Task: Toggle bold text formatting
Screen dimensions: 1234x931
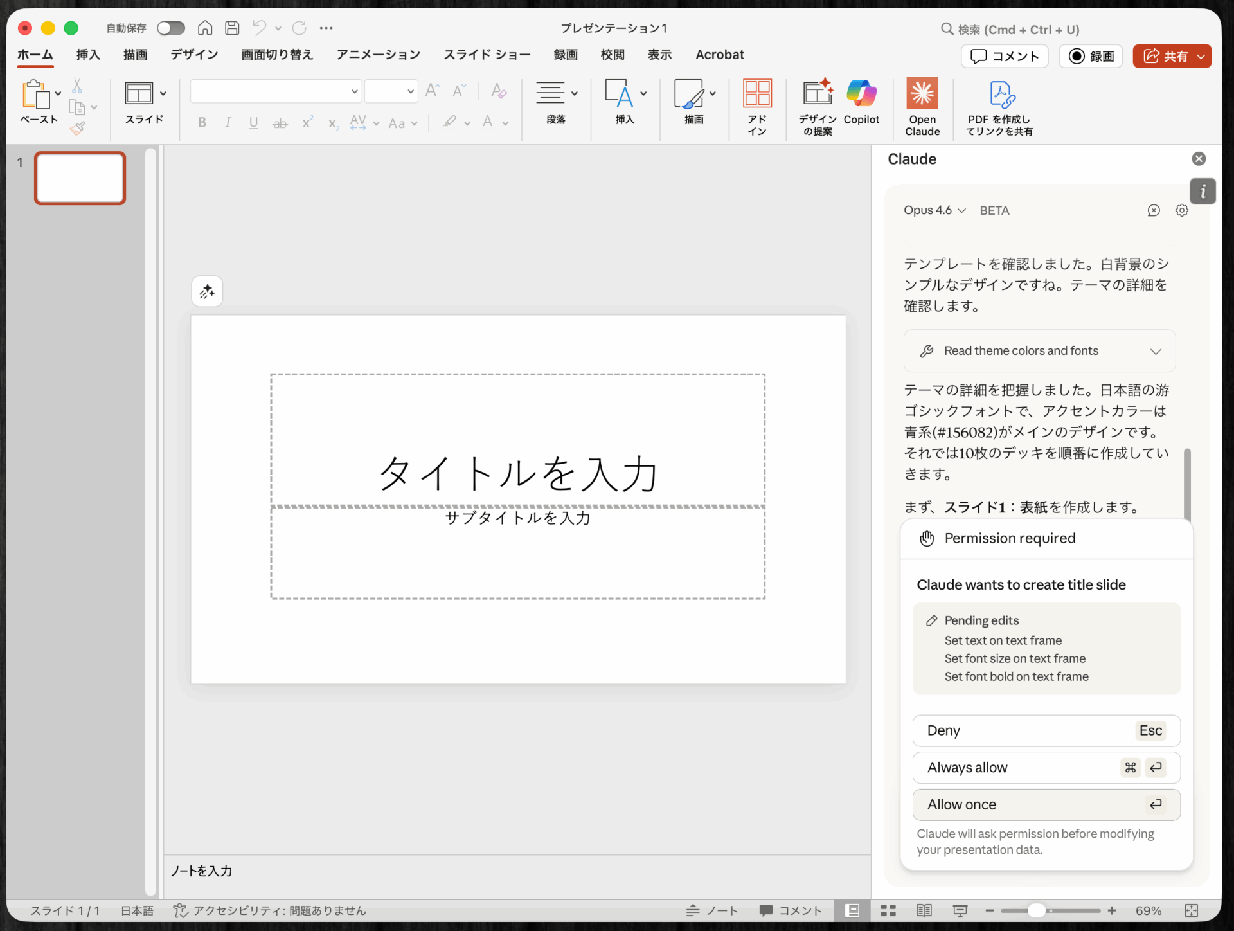Action: (x=201, y=123)
